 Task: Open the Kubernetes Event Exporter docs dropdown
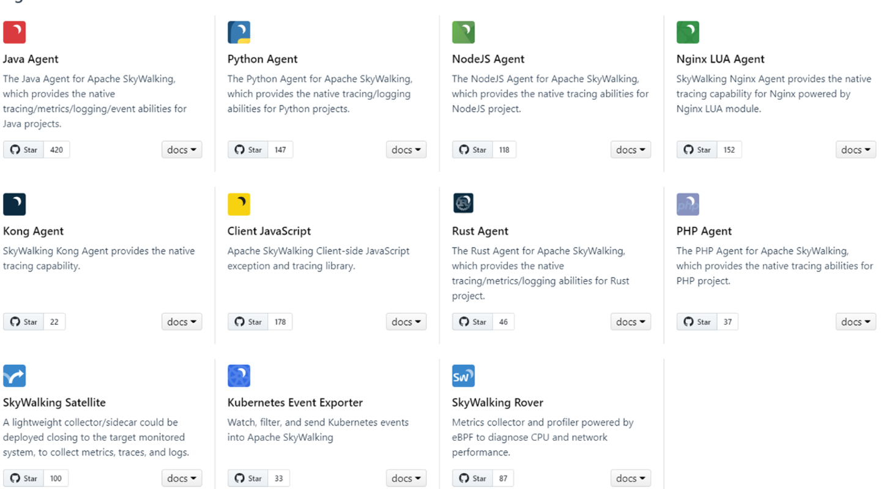[406, 478]
